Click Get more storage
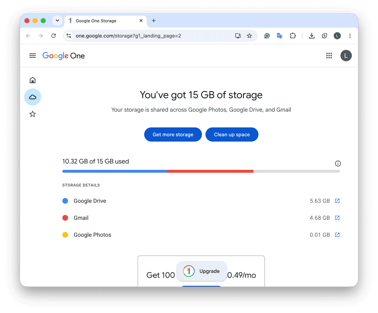The width and height of the screenshot is (378, 313). pyautogui.click(x=173, y=135)
